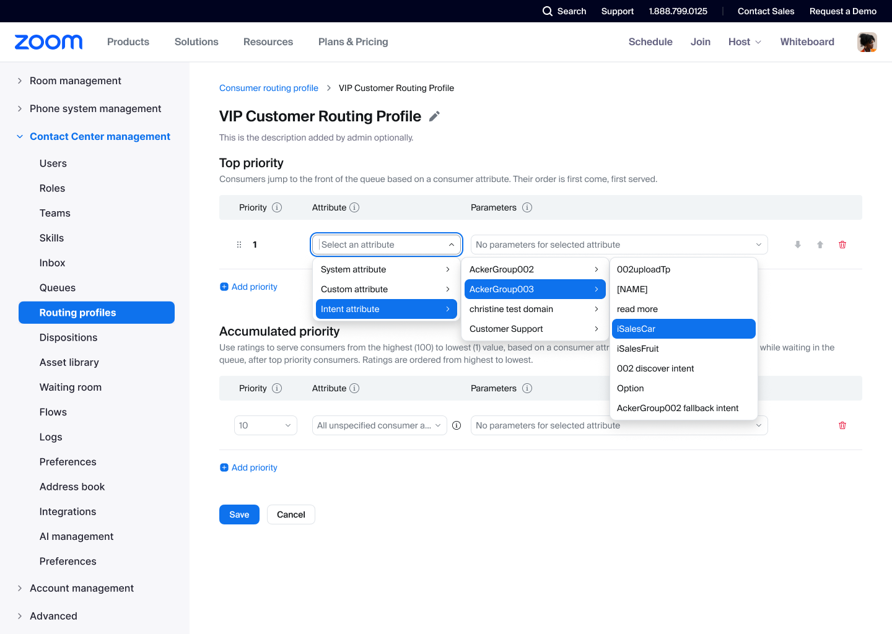Select iSalesCar from intent list
The height and width of the screenshot is (634, 892).
[x=683, y=329]
